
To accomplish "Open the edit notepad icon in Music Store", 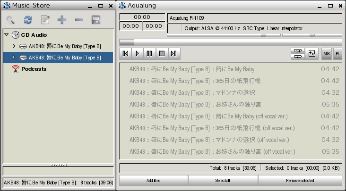I will click(x=45, y=20).
